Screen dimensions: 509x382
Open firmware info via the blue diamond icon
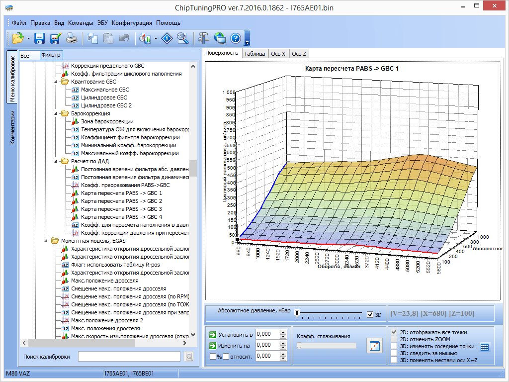point(168,38)
